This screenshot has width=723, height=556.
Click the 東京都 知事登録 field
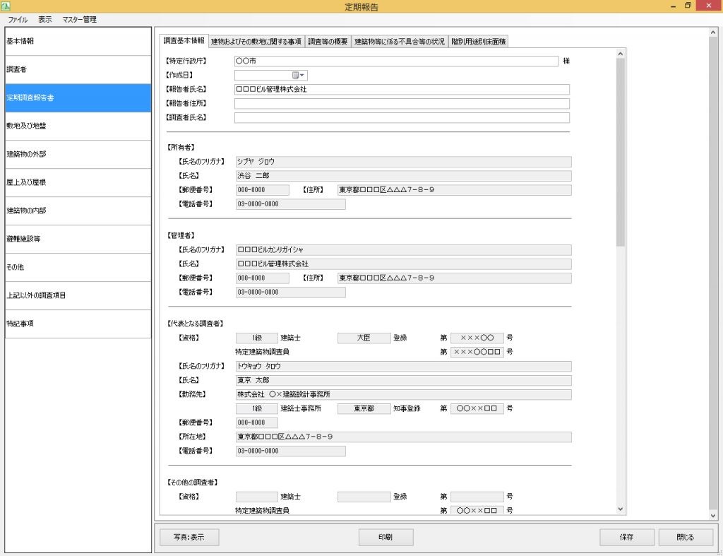pos(364,409)
